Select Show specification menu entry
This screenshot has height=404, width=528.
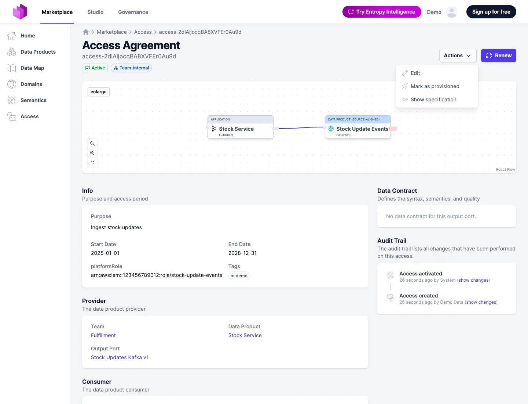(x=437, y=100)
